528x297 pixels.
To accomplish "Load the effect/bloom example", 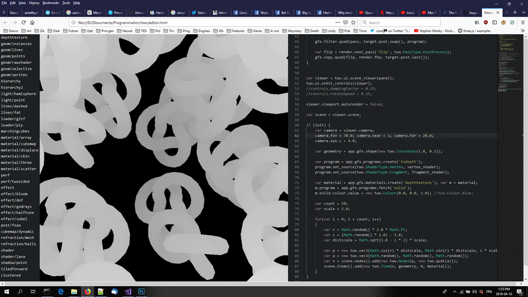I will click(14, 194).
